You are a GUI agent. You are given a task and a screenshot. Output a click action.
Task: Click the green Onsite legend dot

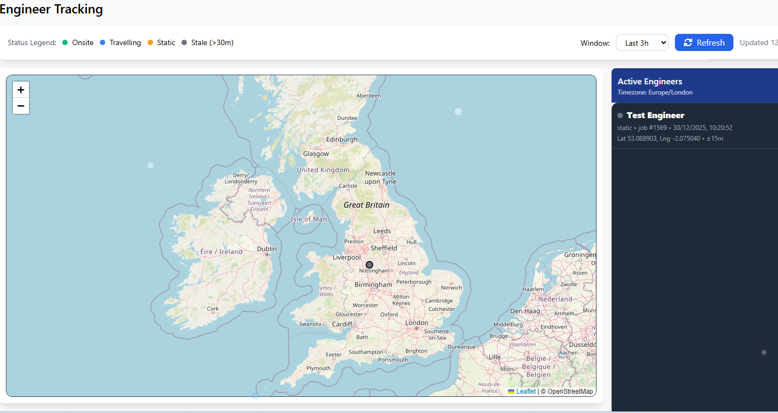click(x=65, y=43)
